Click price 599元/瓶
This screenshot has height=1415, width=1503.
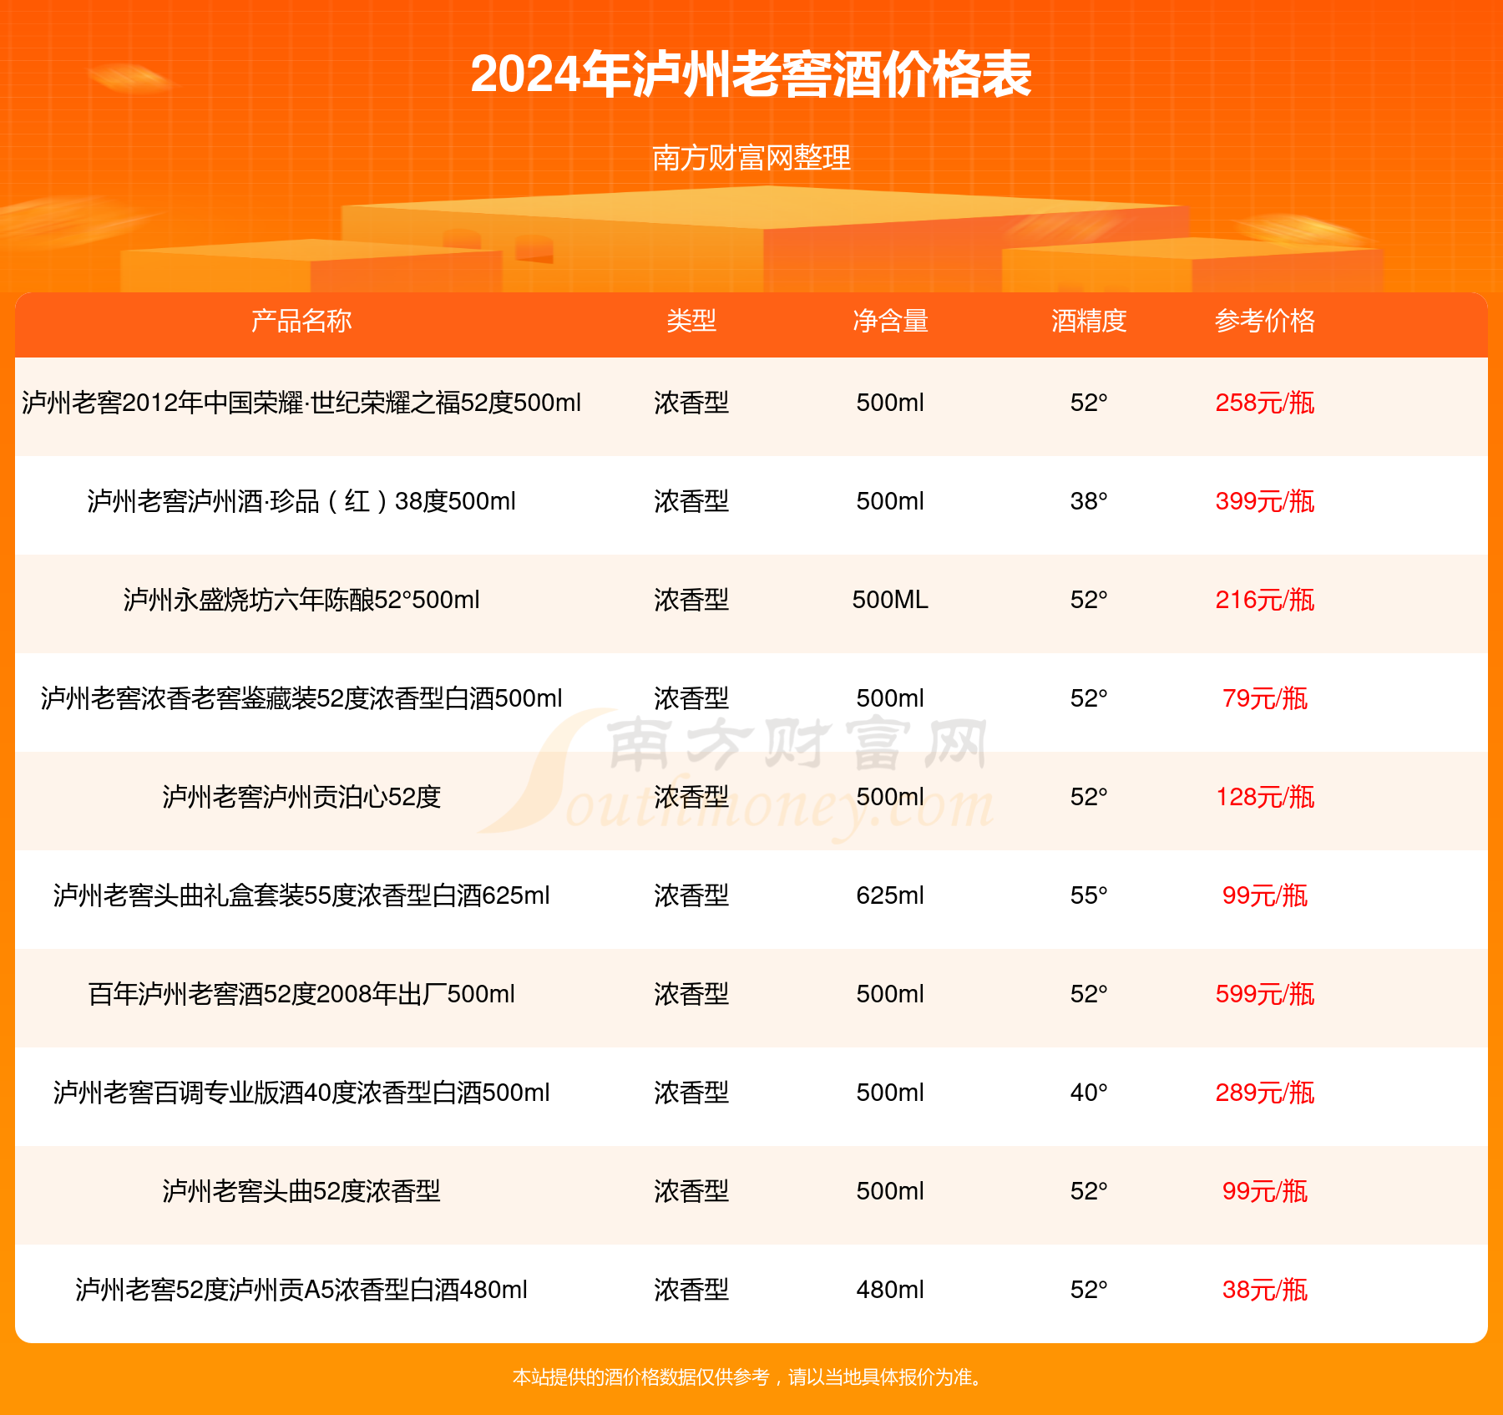point(1265,994)
